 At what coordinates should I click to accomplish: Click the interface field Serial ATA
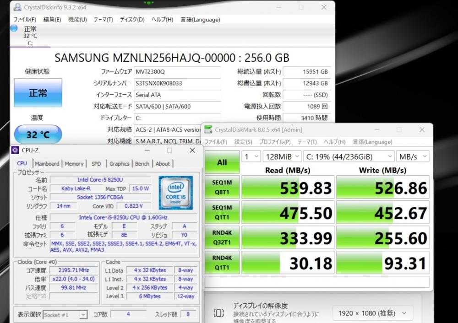[177, 95]
